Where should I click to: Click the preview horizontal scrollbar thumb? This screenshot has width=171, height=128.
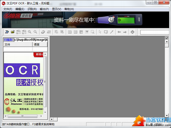[x=23, y=116]
